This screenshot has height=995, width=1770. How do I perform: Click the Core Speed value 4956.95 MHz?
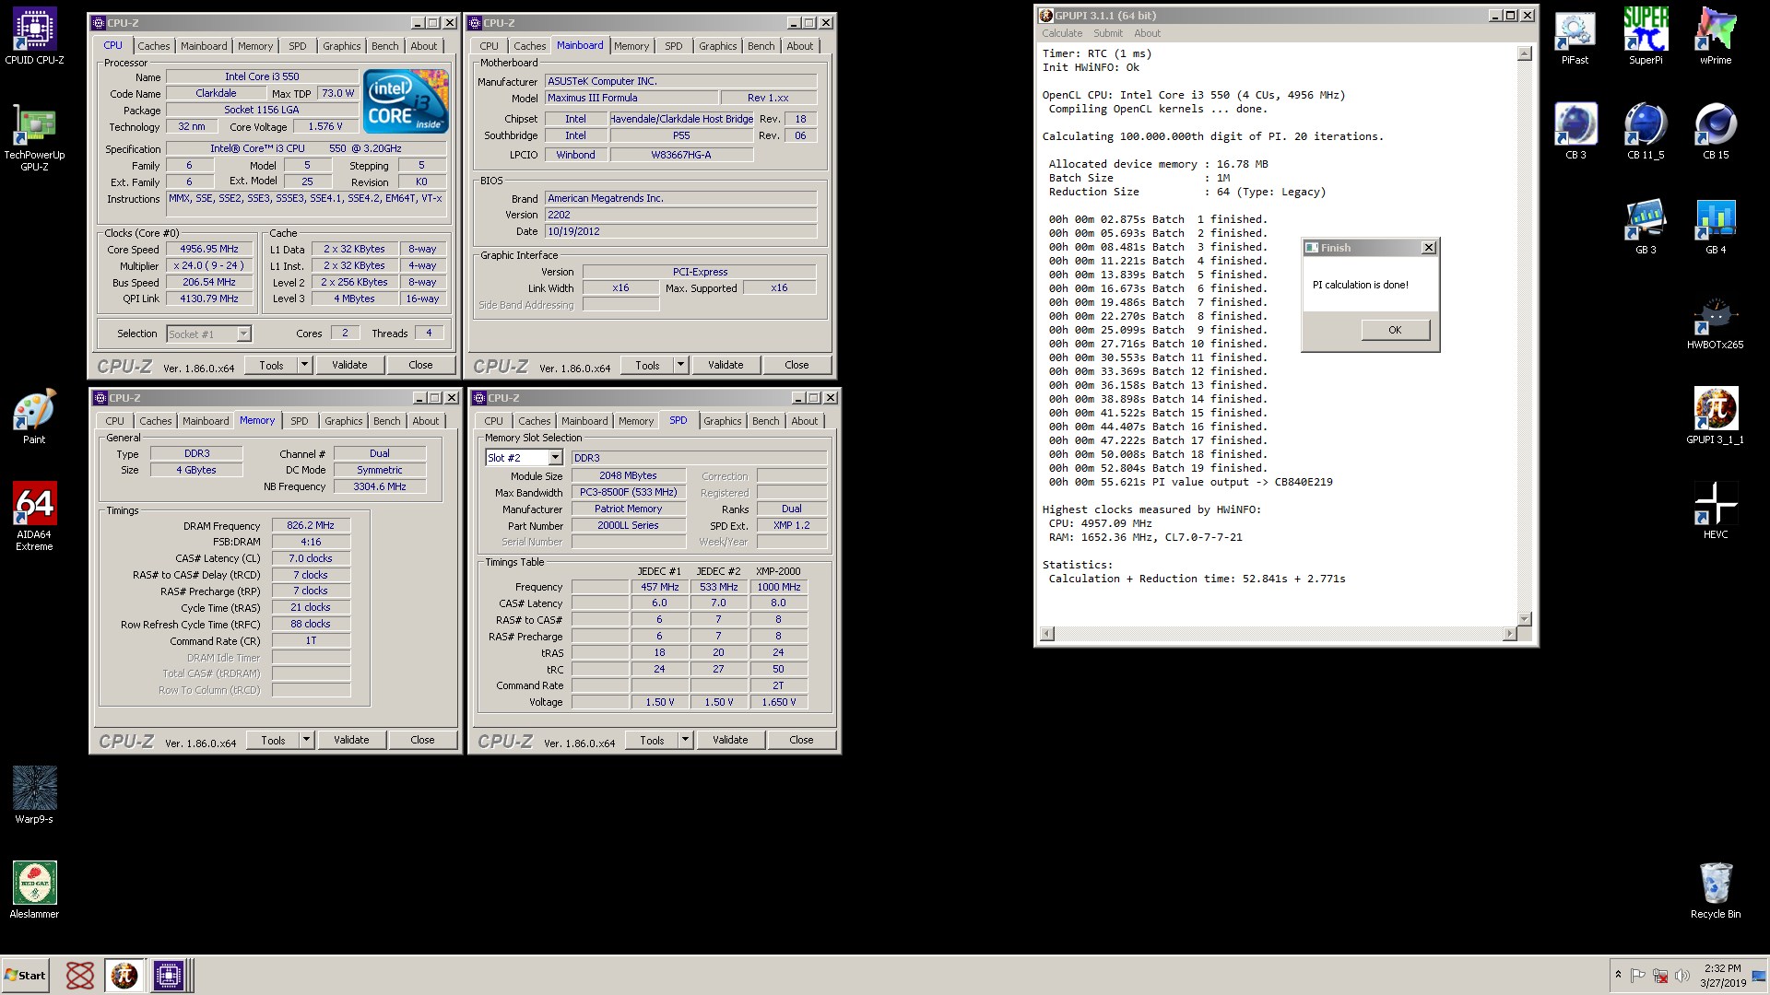pyautogui.click(x=209, y=249)
